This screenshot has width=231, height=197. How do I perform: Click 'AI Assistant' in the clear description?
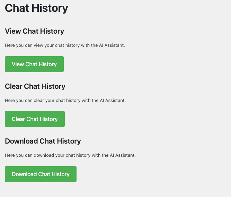[113, 101]
